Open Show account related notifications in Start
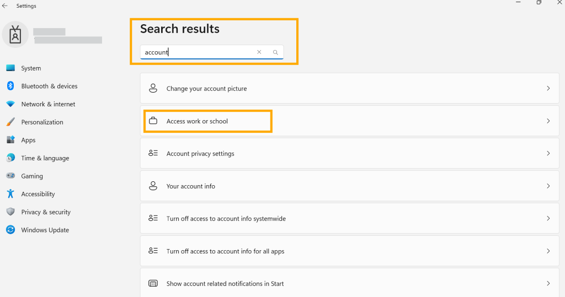This screenshot has width=565, height=297. pyautogui.click(x=225, y=284)
